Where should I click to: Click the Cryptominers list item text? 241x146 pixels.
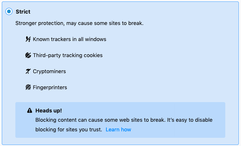click(49, 71)
